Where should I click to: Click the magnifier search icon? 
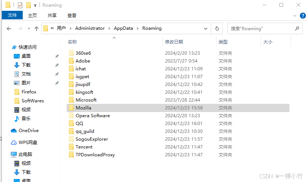pos(297,29)
